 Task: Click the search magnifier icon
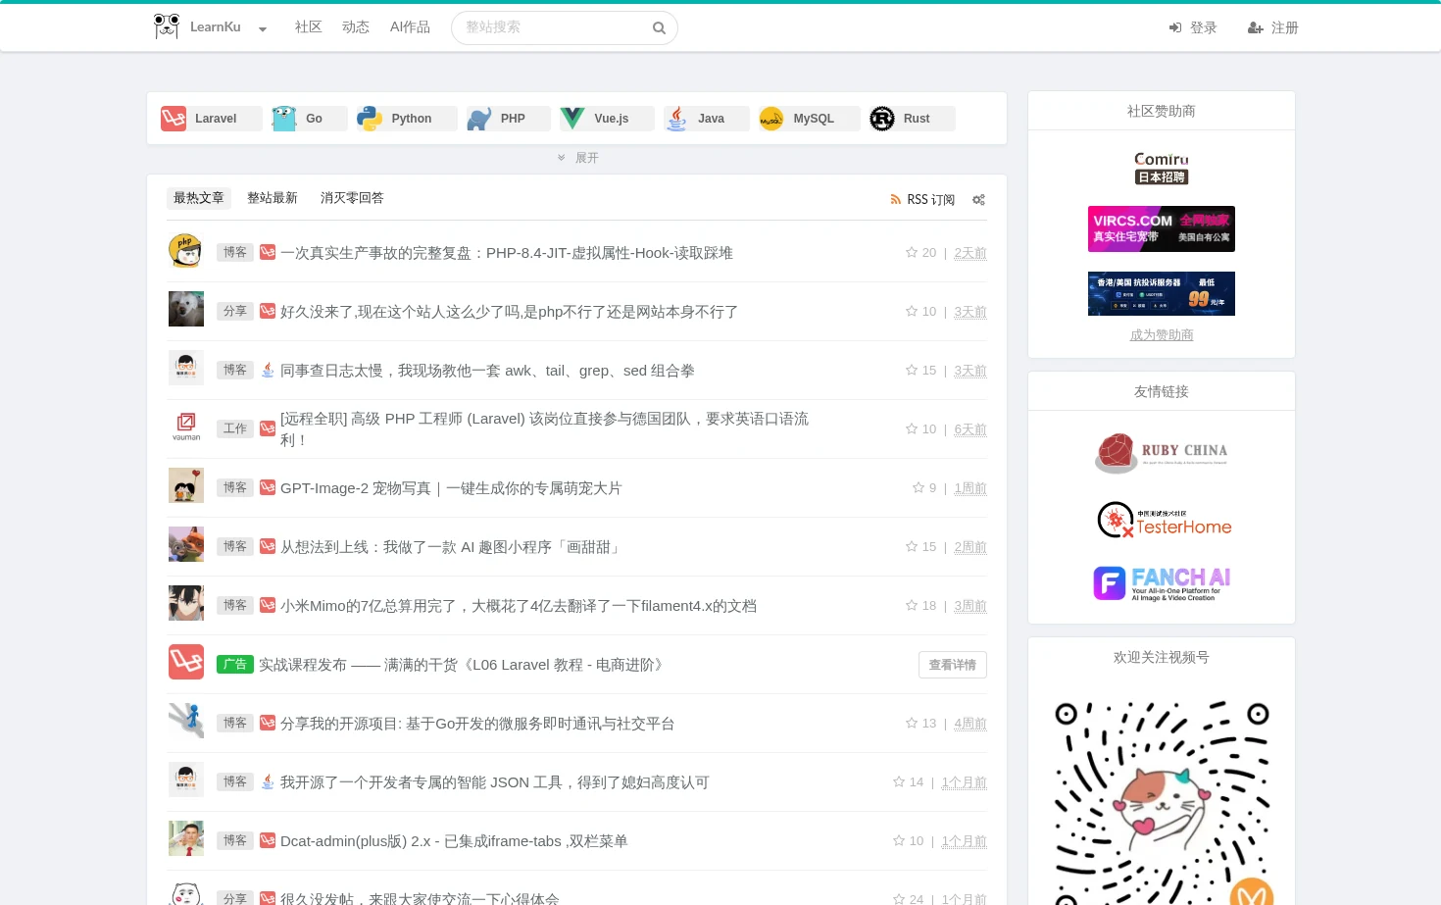(659, 28)
